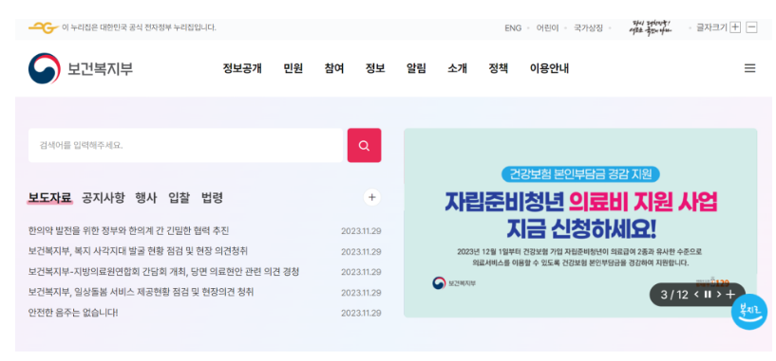The width and height of the screenshot is (776, 361).
Task: Open the blue 복지로 chat bubble icon
Action: [749, 312]
